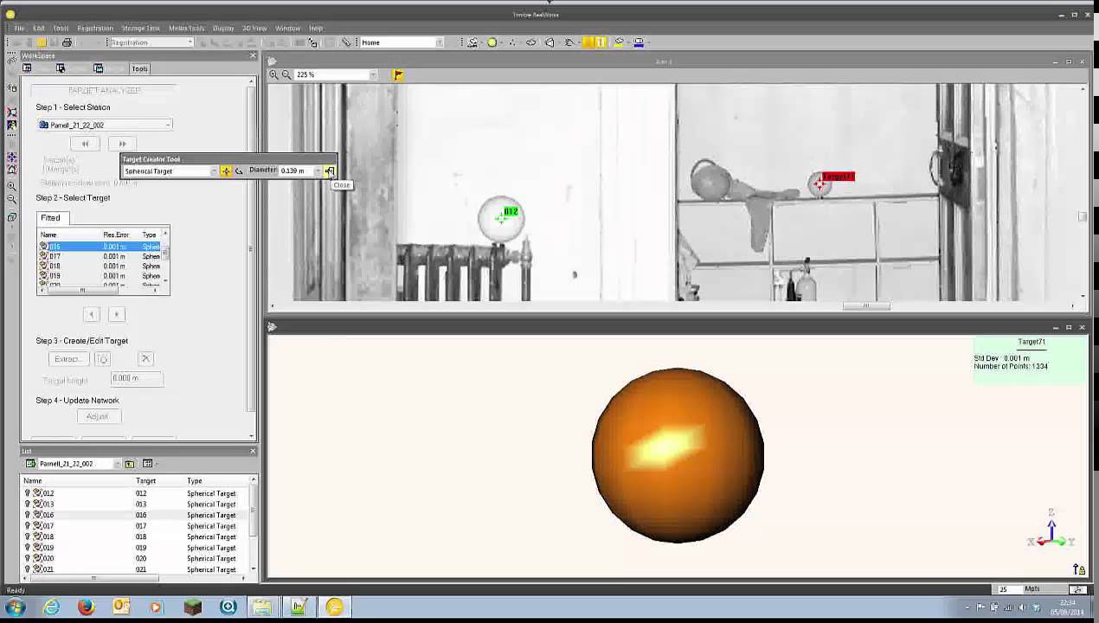Click the next station double-arrow button

(x=122, y=144)
